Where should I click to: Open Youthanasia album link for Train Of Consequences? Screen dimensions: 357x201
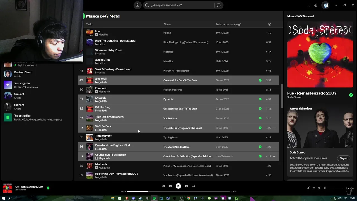[x=170, y=118]
